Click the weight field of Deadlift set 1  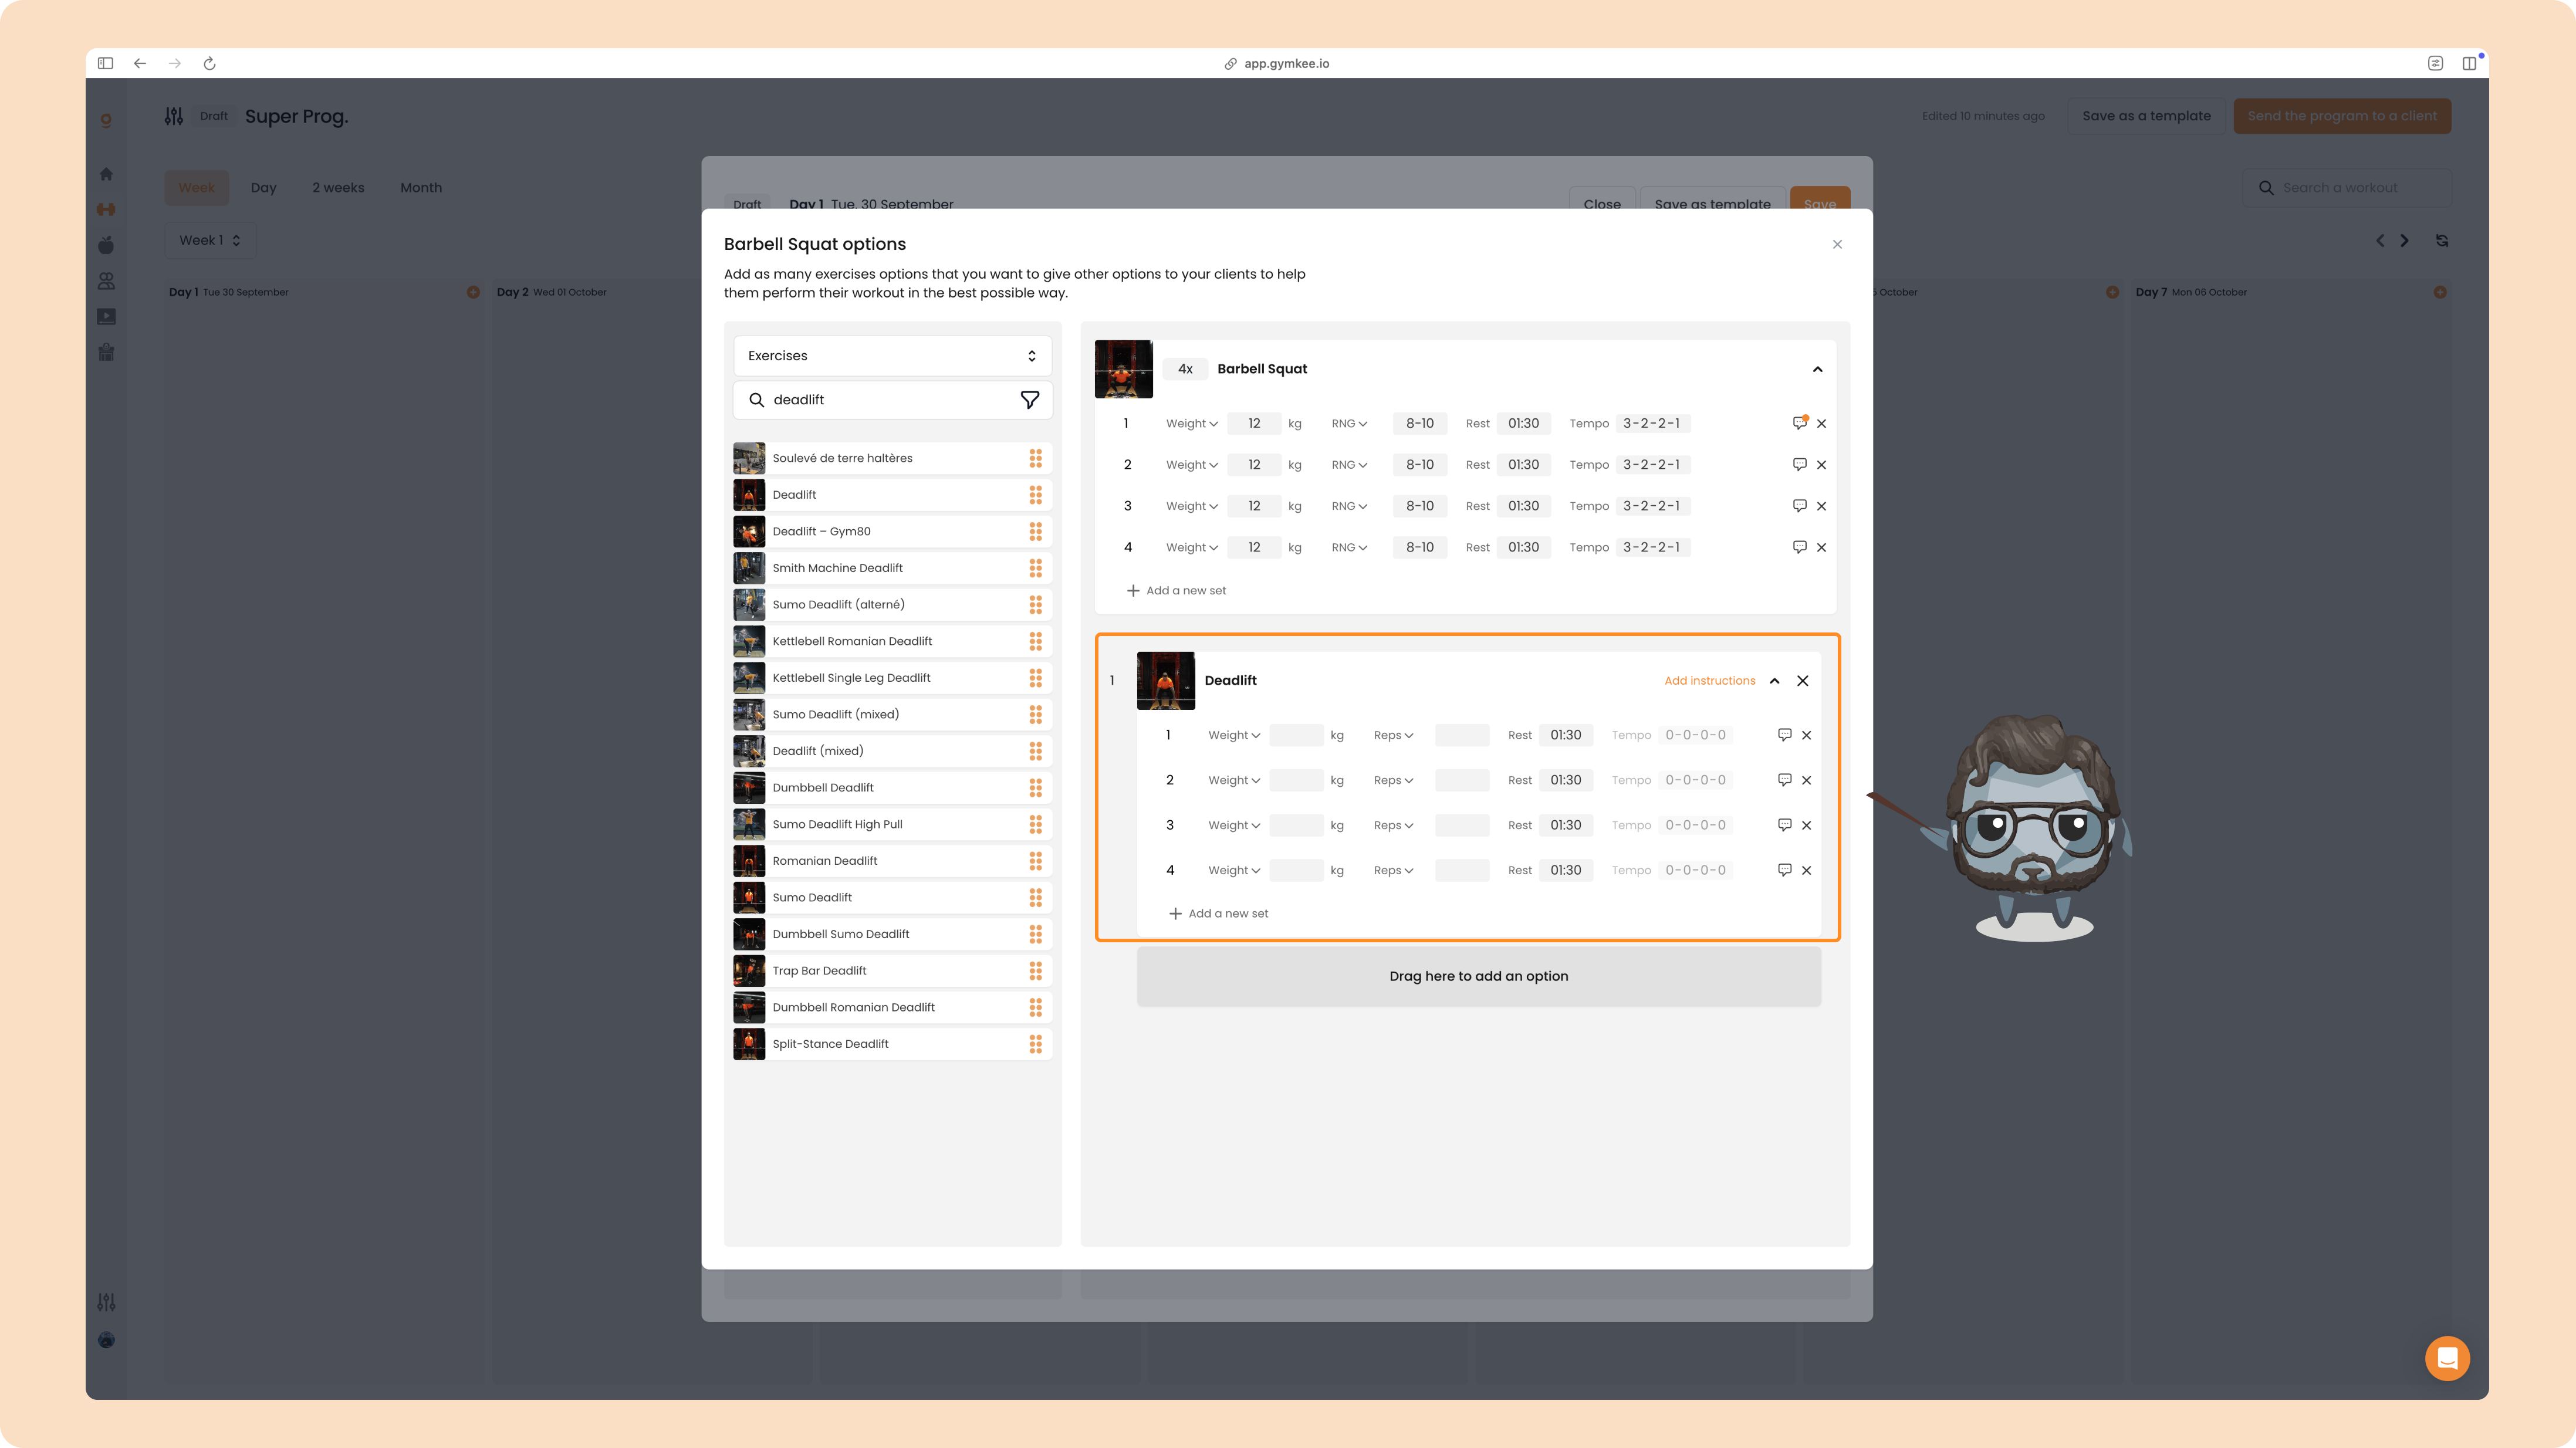tap(1296, 735)
